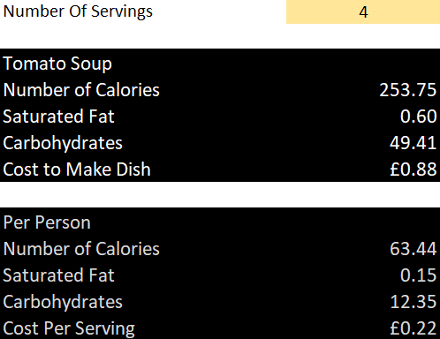Select the 0.60 saturated fat value

pyautogui.click(x=418, y=117)
